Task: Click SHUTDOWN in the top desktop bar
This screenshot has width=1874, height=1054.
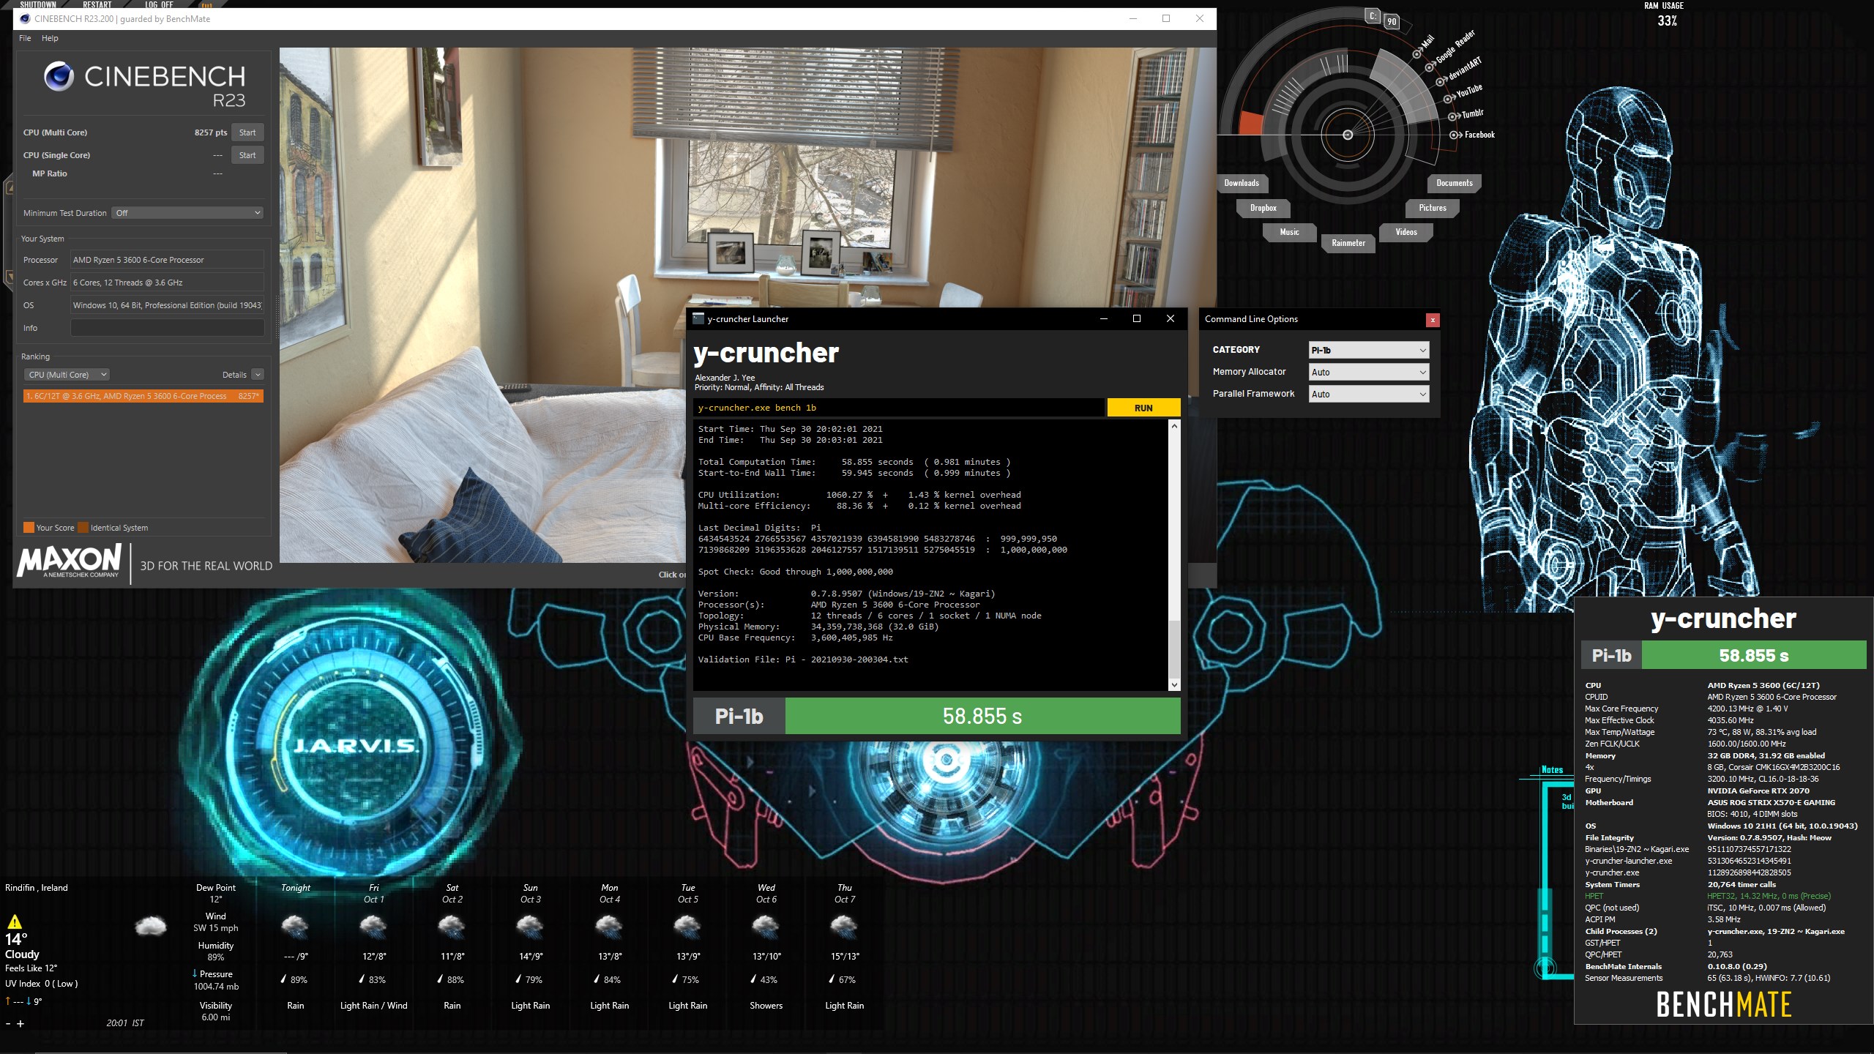Action: pyautogui.click(x=37, y=4)
